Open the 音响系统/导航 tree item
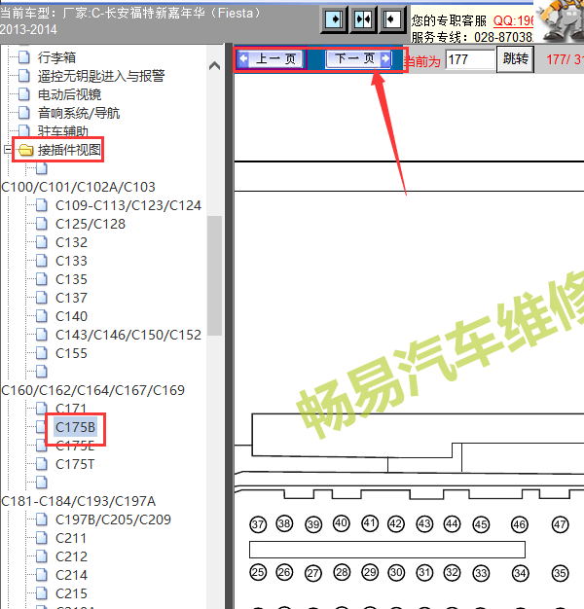584x609 pixels. [79, 113]
